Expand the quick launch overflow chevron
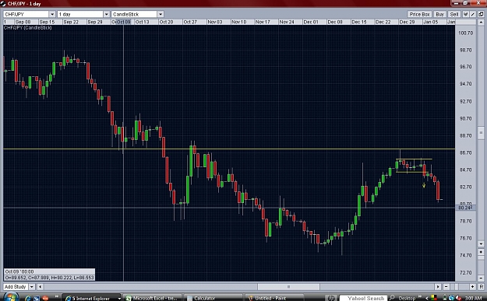 tap(57, 296)
